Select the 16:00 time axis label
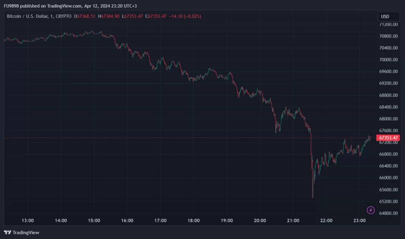This screenshot has height=239, width=405. [127, 220]
